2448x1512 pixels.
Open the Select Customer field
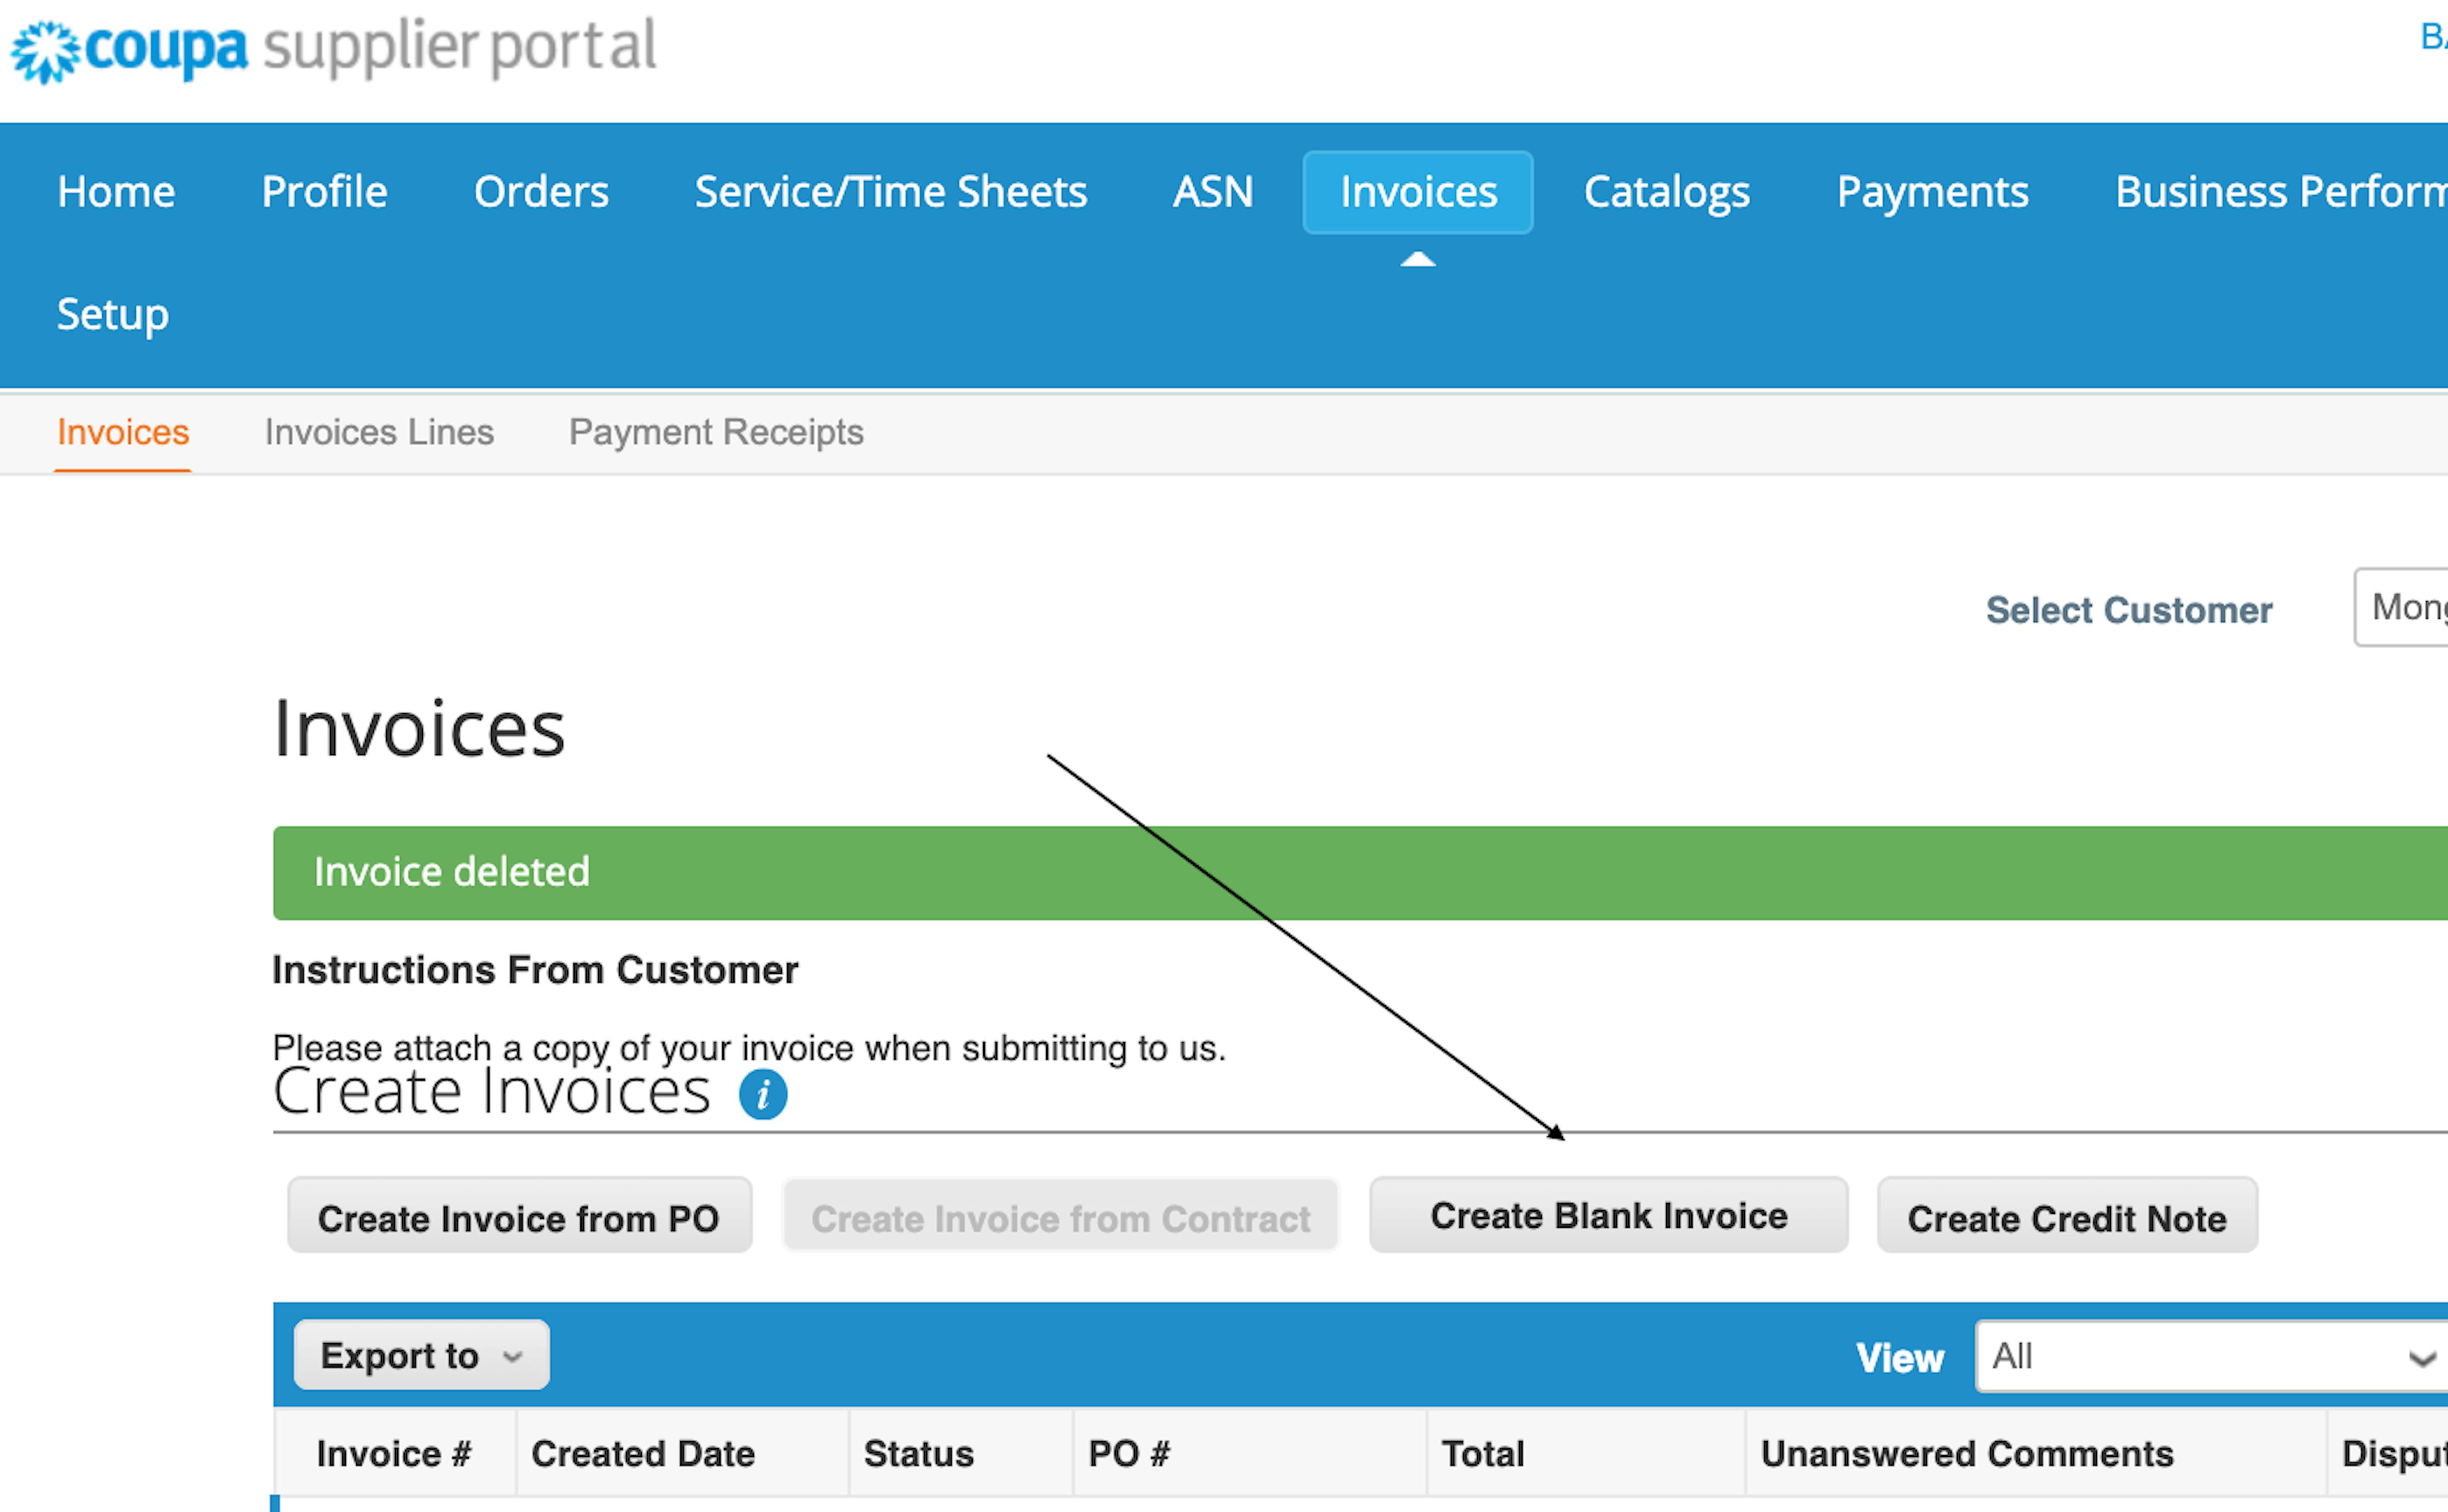(x=2401, y=608)
